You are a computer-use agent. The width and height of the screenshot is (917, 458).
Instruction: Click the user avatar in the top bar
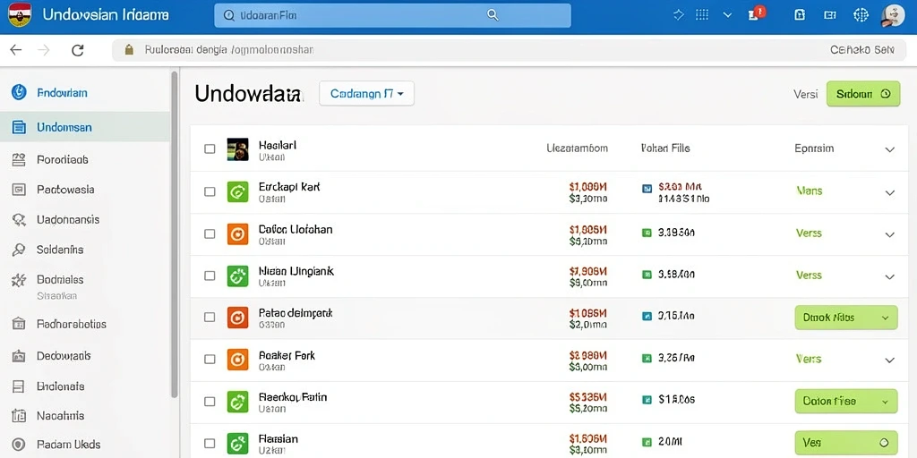tap(893, 15)
